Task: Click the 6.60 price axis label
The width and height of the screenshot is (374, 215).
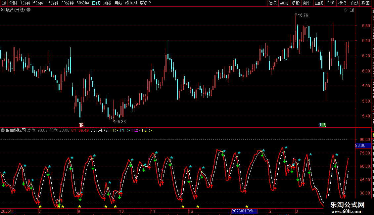Action: click(366, 26)
